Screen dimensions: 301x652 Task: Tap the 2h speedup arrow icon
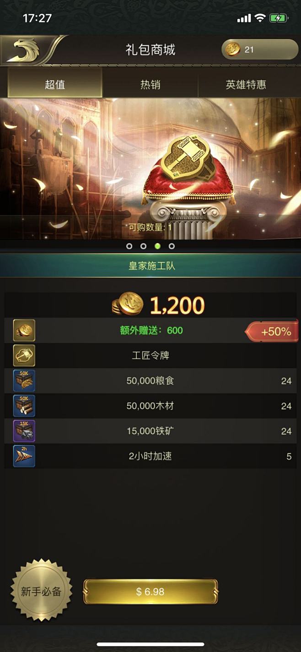[x=24, y=456]
